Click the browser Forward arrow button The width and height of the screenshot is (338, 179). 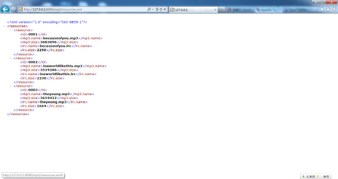[x=14, y=9]
